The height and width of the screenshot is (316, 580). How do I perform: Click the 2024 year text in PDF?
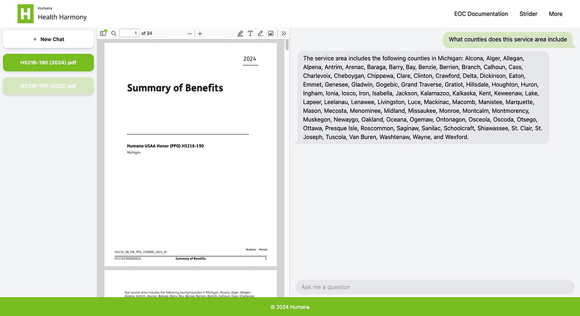(250, 59)
